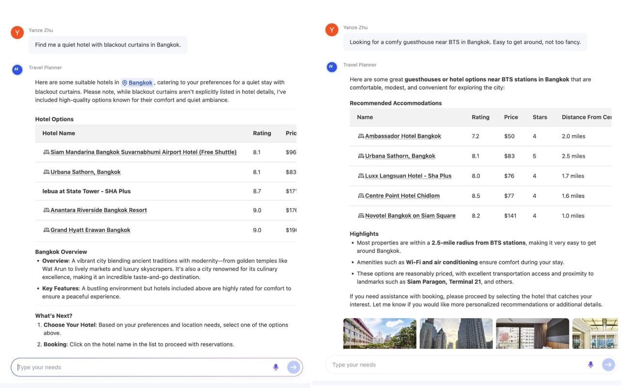Viewport: 621px width, 388px height.
Task: Open Grand Hyatt Erawan Bangkok link
Action: [90, 230]
